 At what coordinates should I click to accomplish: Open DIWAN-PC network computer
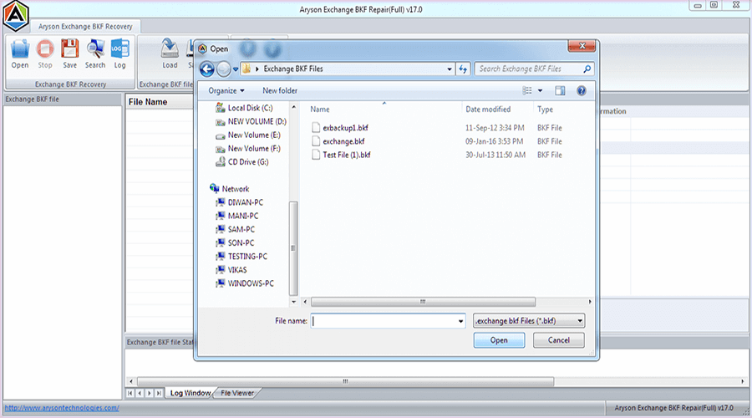pos(239,202)
